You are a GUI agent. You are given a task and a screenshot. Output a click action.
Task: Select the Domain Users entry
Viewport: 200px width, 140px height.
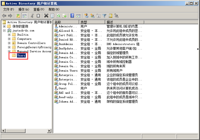[68, 70]
